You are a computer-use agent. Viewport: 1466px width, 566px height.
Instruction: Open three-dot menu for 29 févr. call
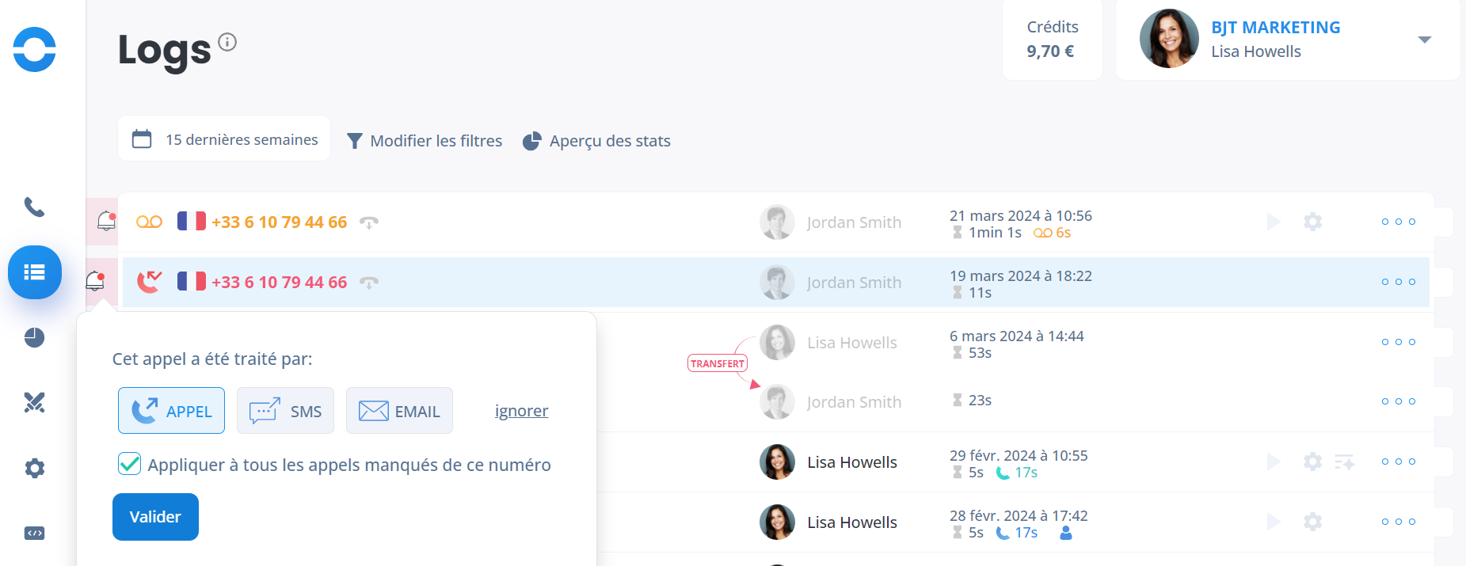(1399, 462)
